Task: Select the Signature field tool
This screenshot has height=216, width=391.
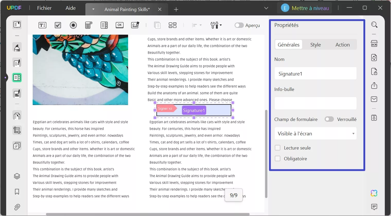Action: tap(135, 25)
